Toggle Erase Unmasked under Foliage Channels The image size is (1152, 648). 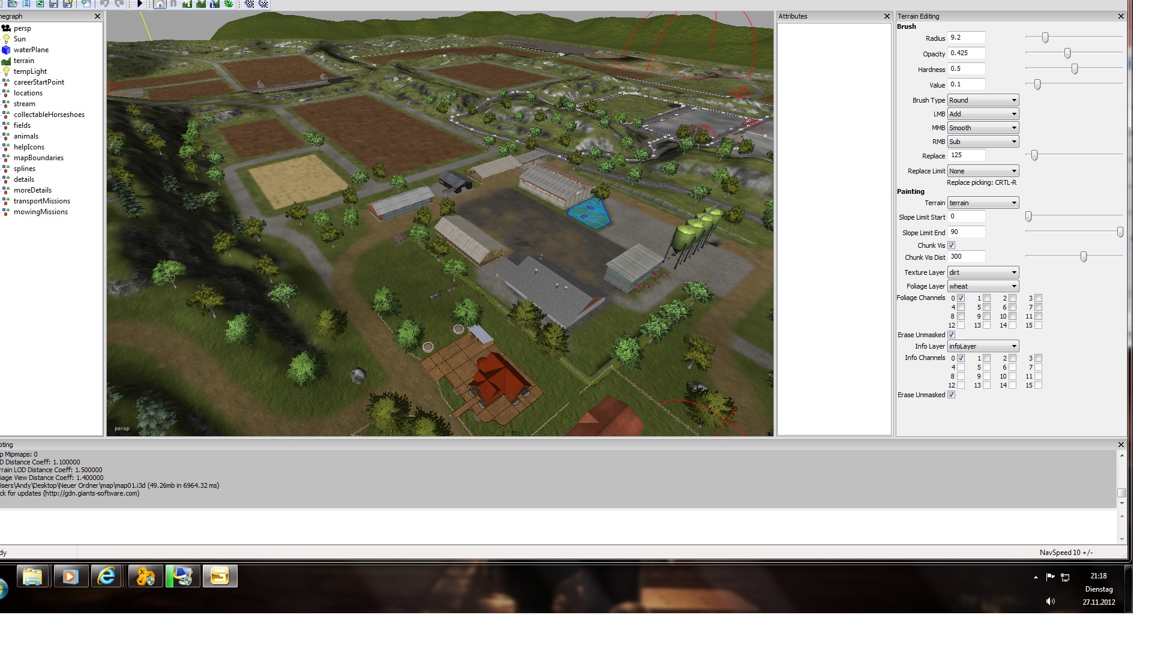pyautogui.click(x=951, y=335)
